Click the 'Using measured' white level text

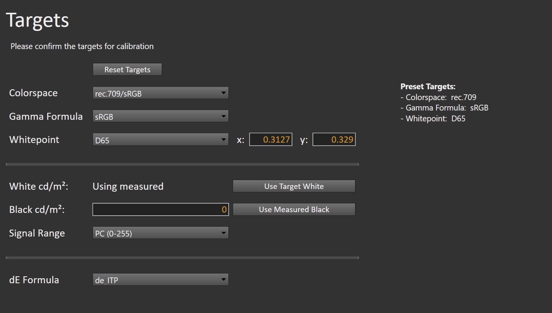pos(128,186)
